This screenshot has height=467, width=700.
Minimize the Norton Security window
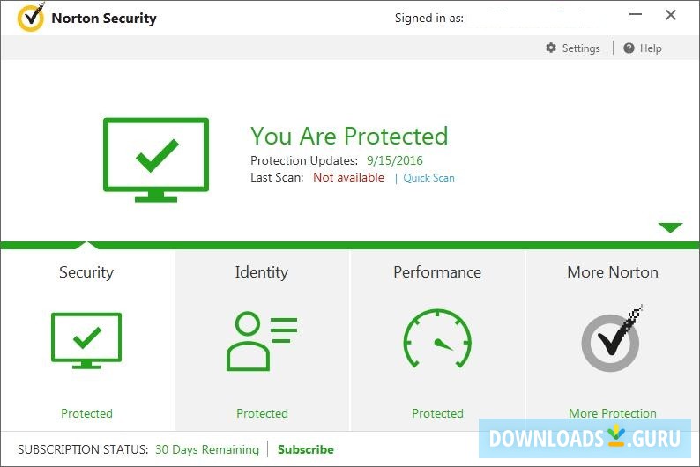click(x=637, y=15)
